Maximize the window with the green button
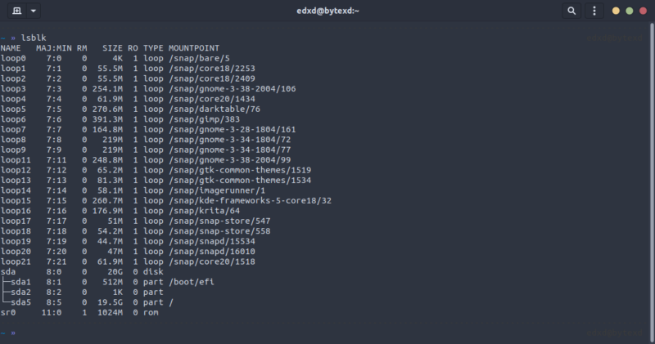The image size is (655, 344). (629, 11)
